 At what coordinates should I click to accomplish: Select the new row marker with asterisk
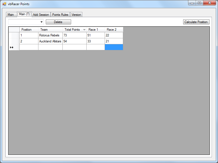tap(14, 47)
